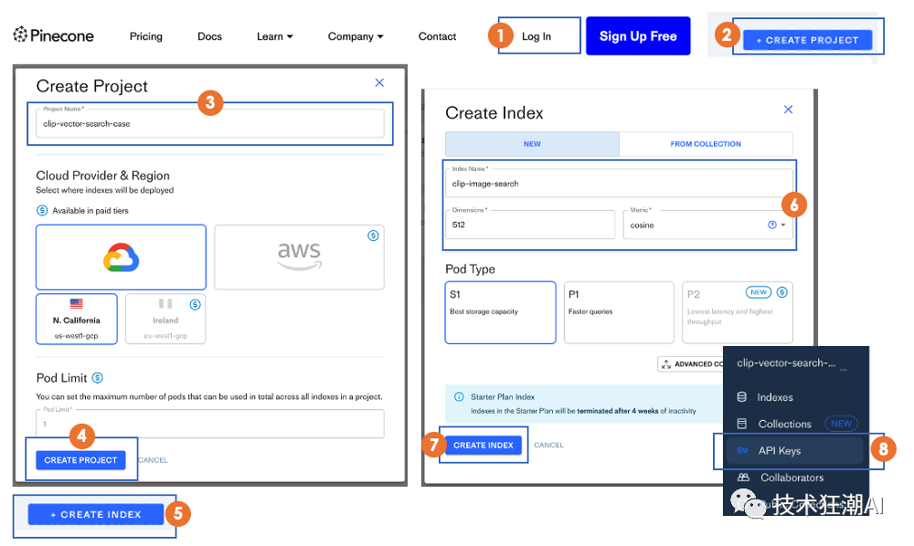Click the Collections icon in sidebar
The image size is (914, 546).
[x=741, y=424]
